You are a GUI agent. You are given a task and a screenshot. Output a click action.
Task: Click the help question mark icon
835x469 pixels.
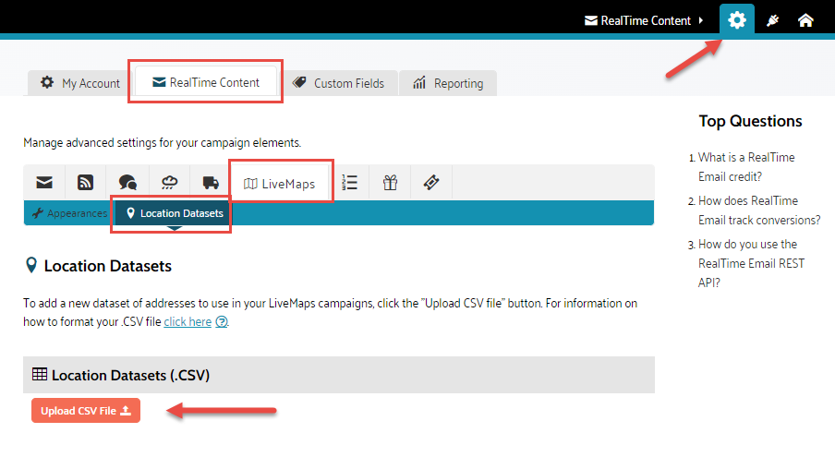pos(222,322)
